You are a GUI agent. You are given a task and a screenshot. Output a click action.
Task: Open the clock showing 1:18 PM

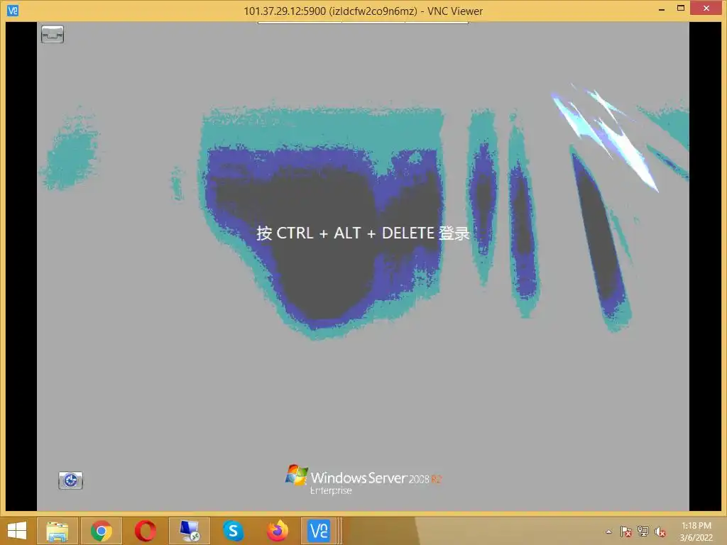point(696,531)
